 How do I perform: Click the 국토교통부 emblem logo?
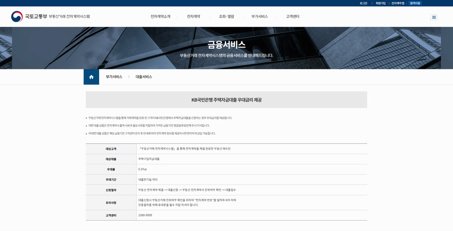click(x=17, y=16)
